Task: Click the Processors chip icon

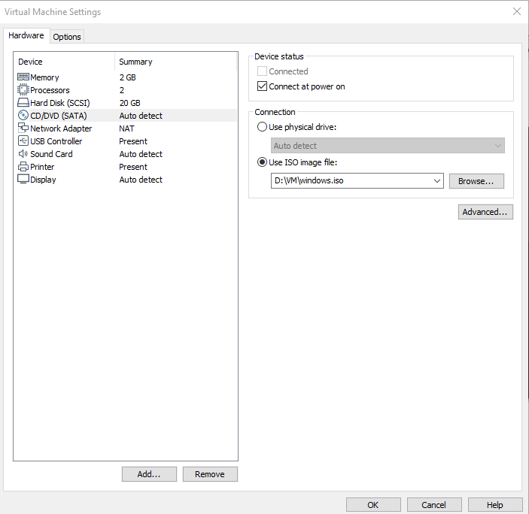Action: pos(23,90)
